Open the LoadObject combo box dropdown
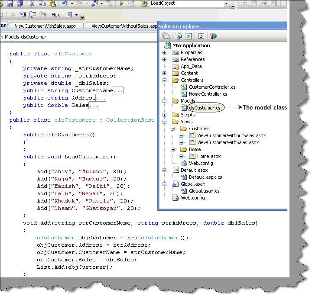This screenshot has height=296, width=312. (226, 4)
